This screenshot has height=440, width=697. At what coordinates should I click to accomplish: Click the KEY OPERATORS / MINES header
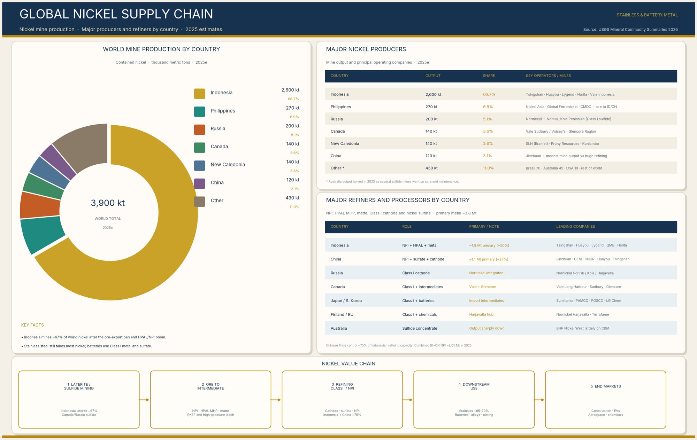tap(548, 76)
